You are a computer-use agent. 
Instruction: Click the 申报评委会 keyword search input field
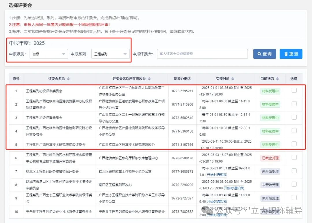pyautogui.click(x=202, y=54)
